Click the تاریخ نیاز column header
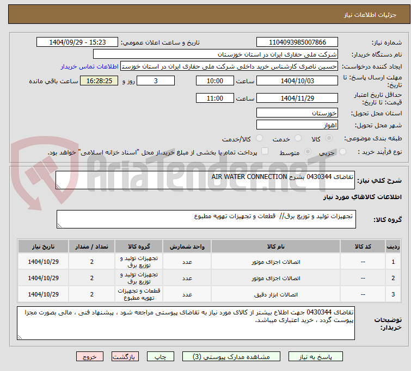 pos(43,246)
